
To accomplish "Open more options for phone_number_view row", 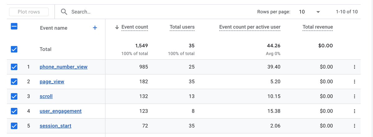I will pyautogui.click(x=354, y=67).
